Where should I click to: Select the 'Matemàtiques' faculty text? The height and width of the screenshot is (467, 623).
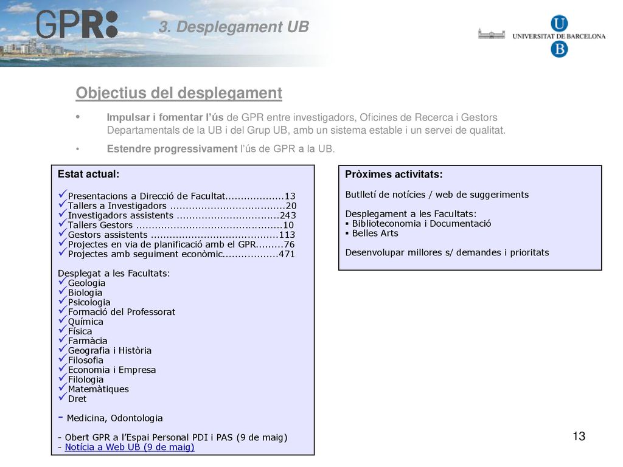98,389
